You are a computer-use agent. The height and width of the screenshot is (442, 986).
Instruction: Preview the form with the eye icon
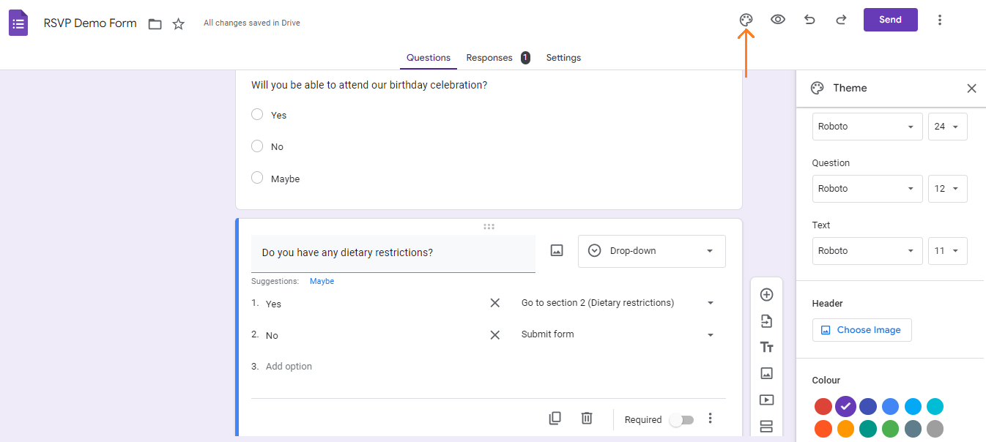[777, 20]
